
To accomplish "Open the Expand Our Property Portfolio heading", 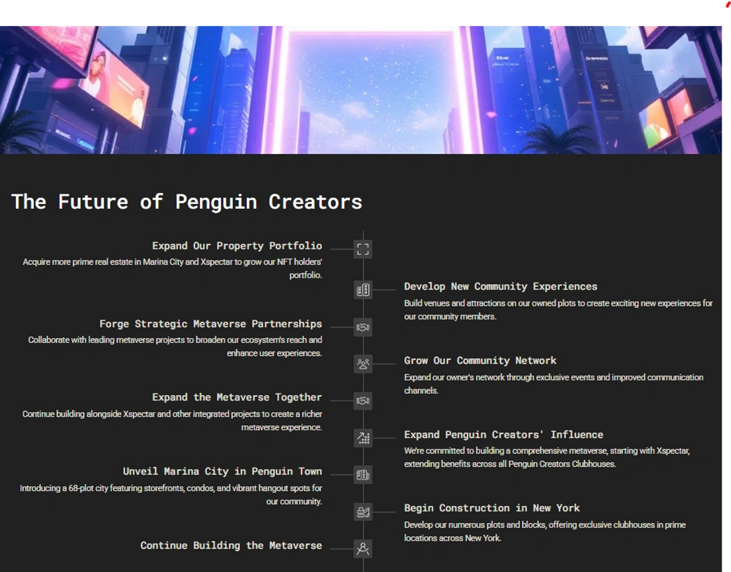I will [237, 246].
